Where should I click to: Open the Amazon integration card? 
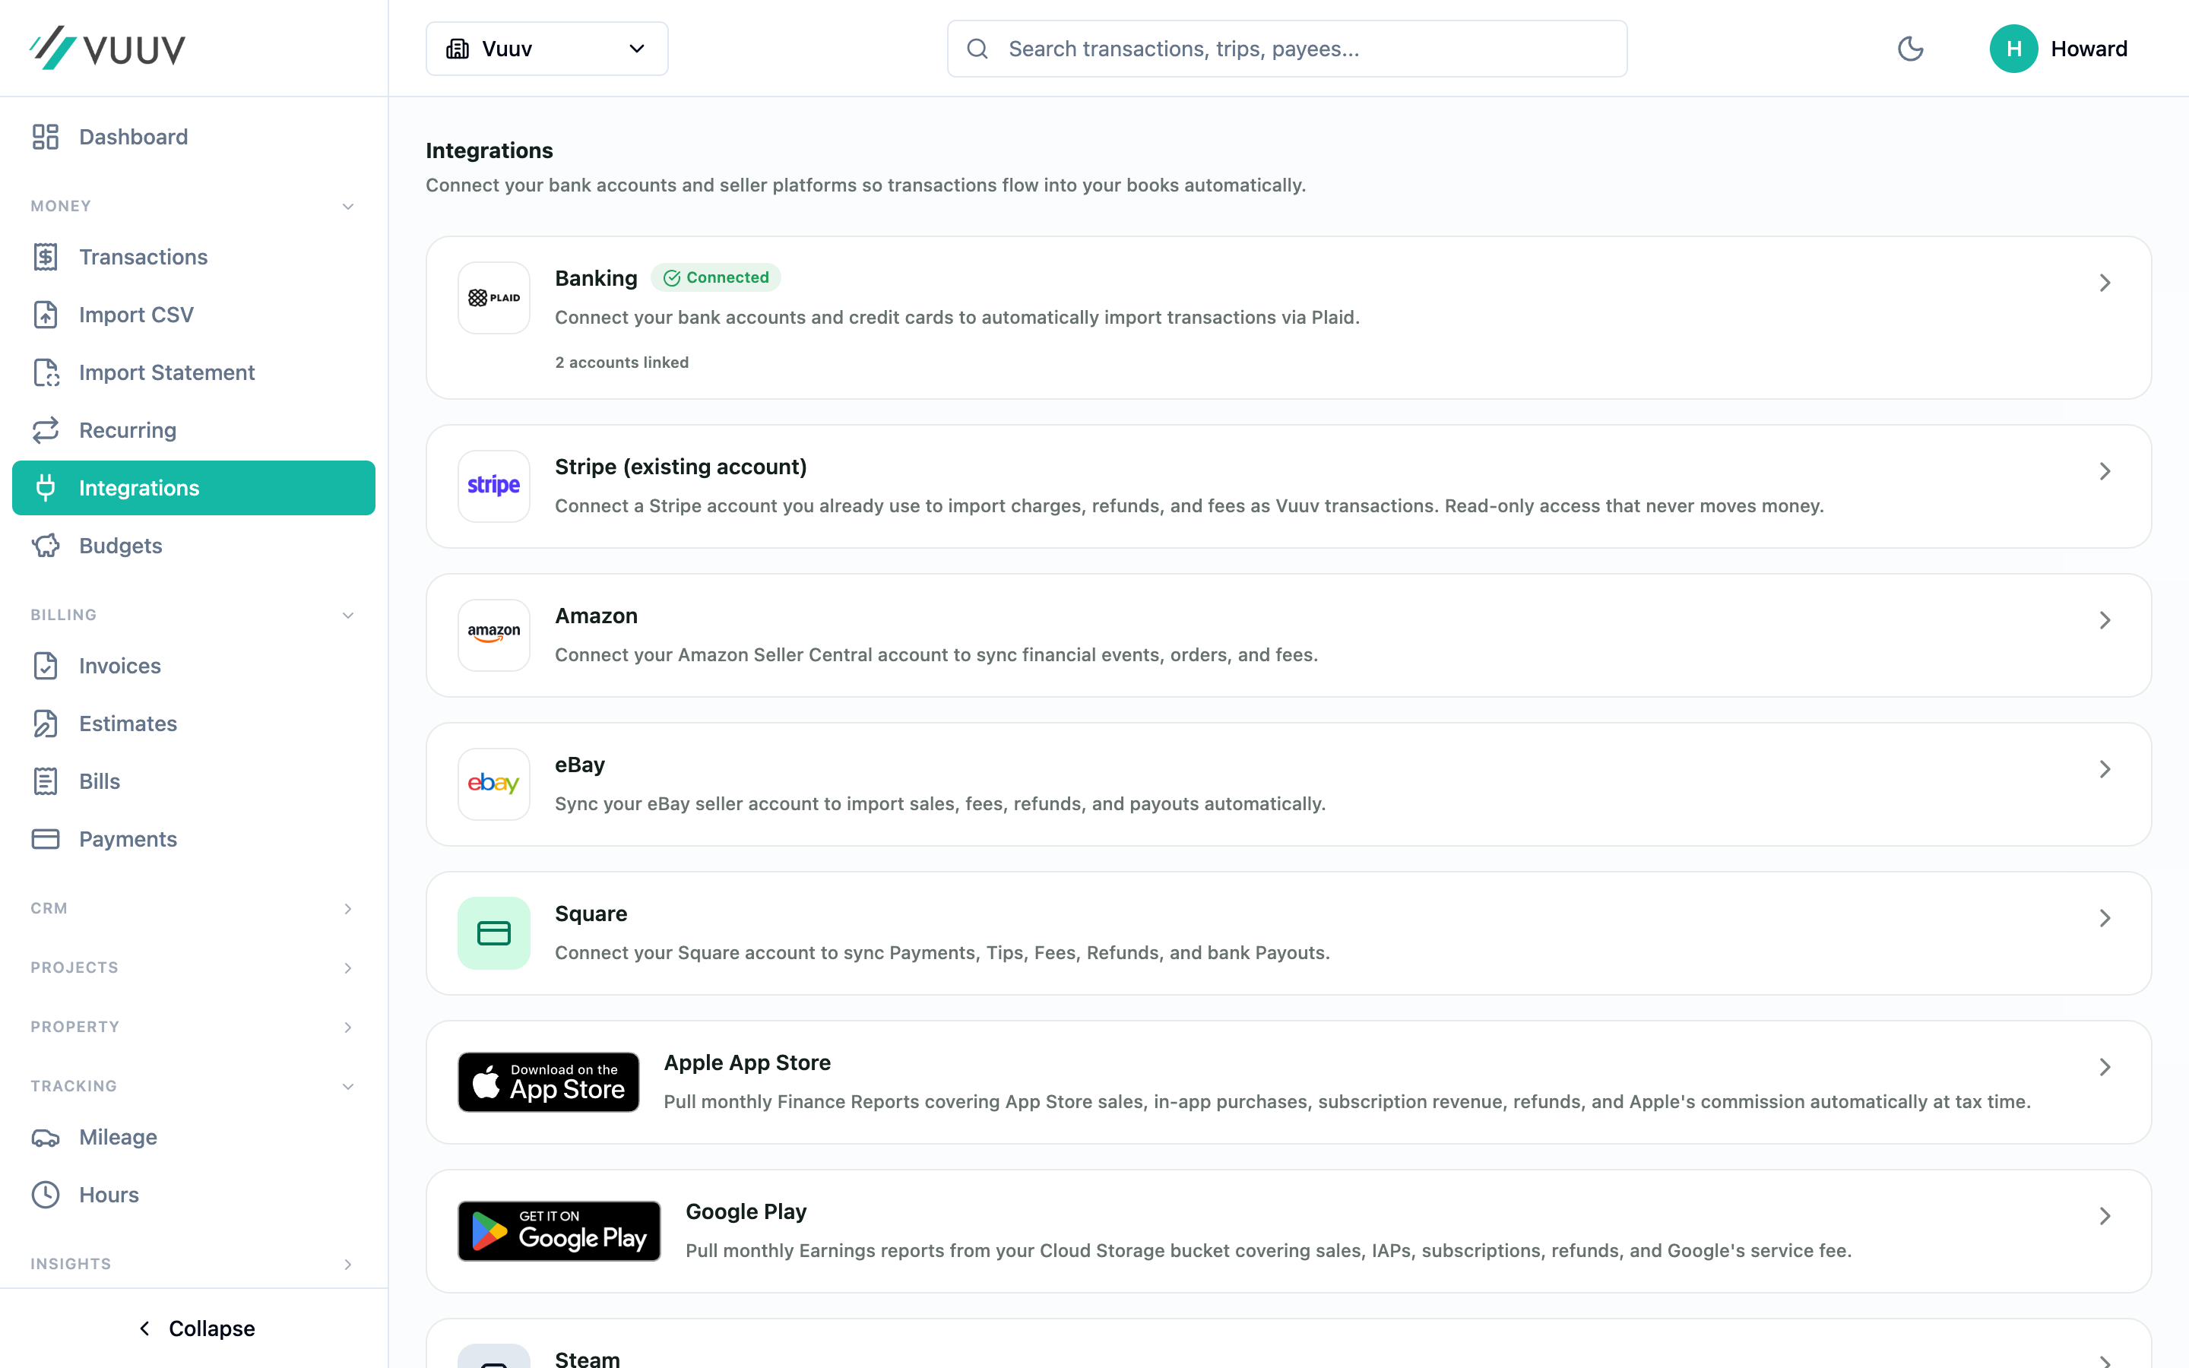pyautogui.click(x=1288, y=635)
